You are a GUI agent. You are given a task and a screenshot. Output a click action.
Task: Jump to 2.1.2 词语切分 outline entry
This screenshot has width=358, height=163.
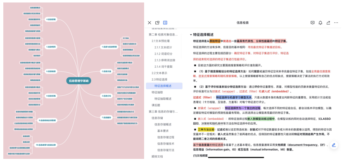[163, 54]
